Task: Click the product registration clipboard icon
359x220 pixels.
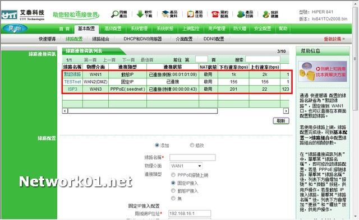Action: (191, 14)
